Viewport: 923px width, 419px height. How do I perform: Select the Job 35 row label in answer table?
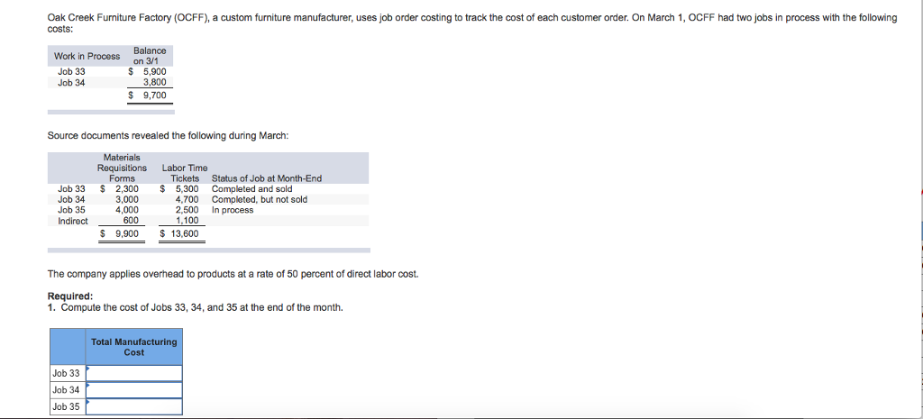[x=67, y=406]
